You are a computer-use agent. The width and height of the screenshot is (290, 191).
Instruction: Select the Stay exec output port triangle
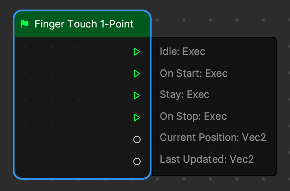137,95
